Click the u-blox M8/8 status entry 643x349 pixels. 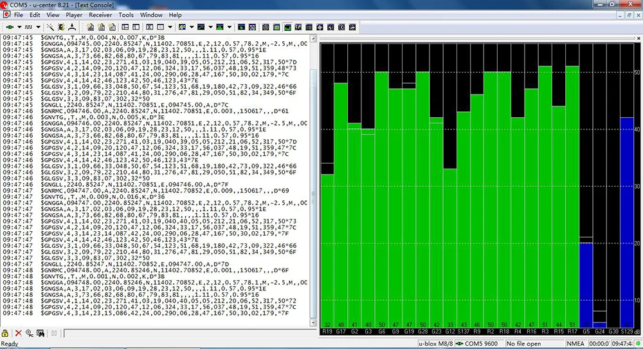tap(435, 344)
